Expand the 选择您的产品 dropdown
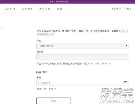 click(x=82, y=46)
